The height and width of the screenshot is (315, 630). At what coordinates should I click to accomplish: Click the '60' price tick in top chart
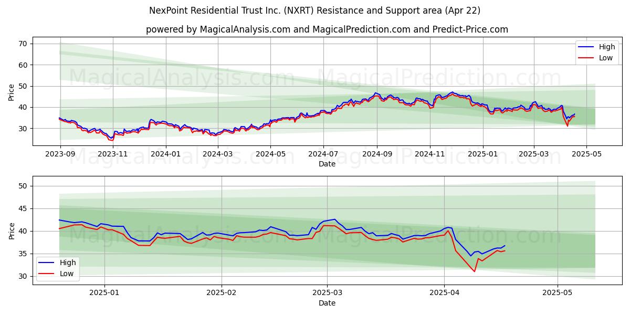tap(23, 65)
